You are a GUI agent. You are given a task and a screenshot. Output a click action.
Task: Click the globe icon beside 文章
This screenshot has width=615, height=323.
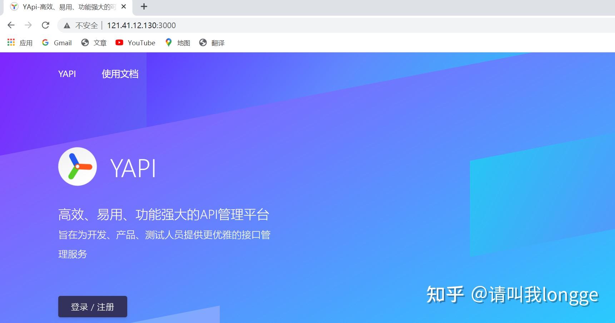(x=85, y=42)
